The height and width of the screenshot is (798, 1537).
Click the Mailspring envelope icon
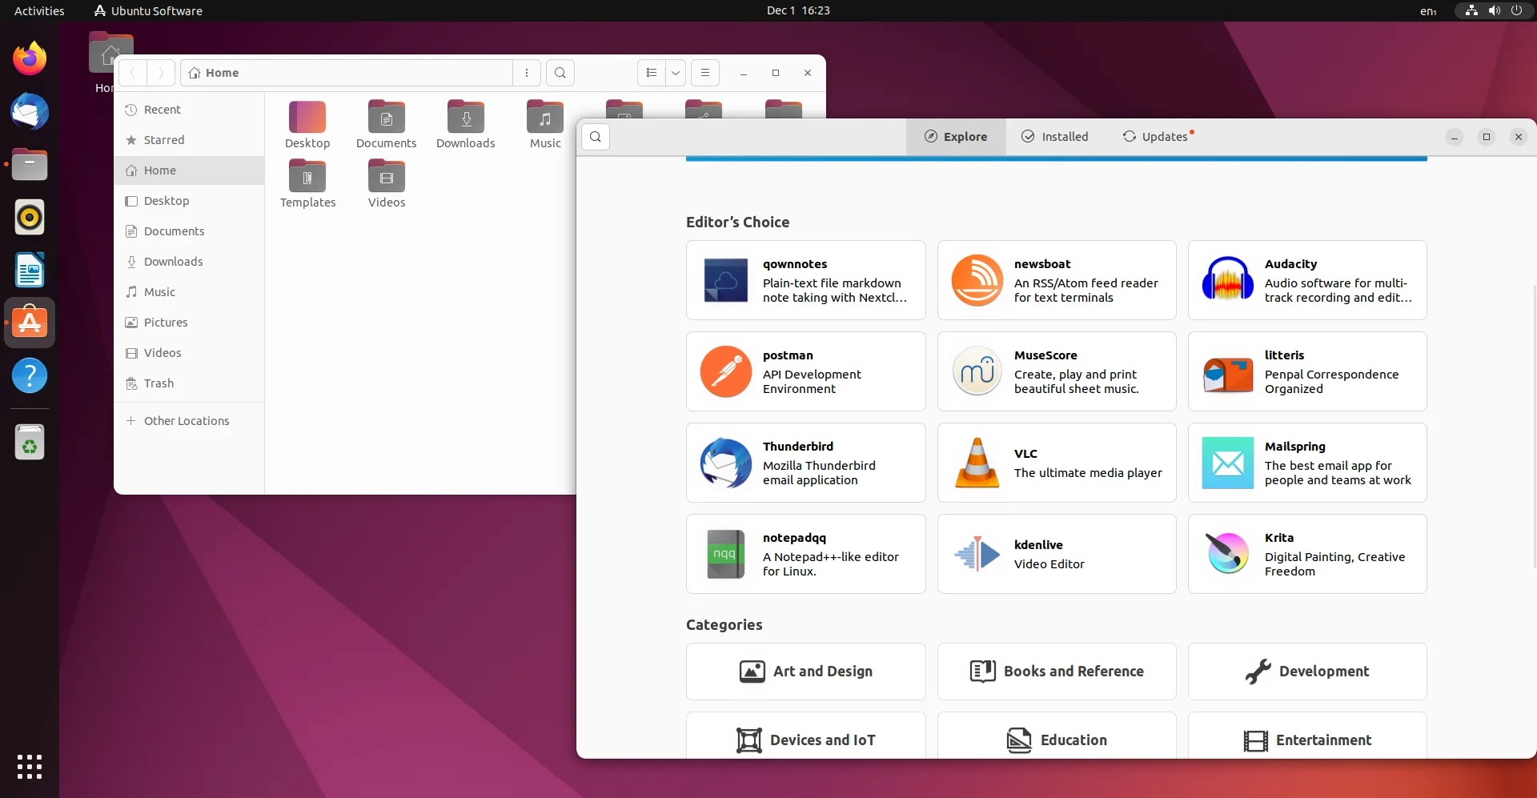pyautogui.click(x=1227, y=463)
